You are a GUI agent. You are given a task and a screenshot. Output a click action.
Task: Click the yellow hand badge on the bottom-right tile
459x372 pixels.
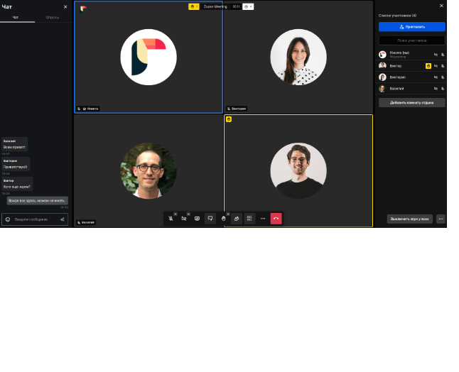point(229,119)
